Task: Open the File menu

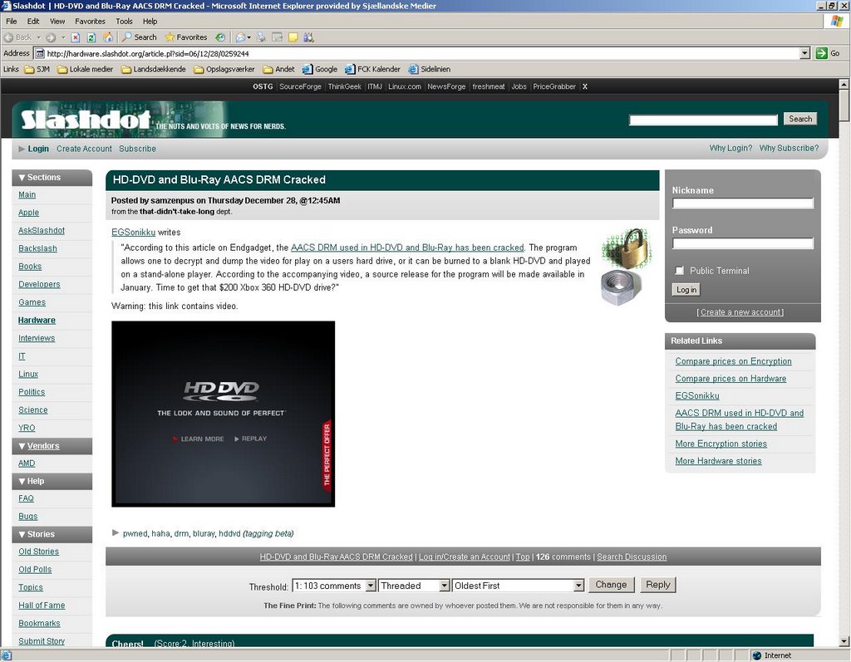Action: pyautogui.click(x=12, y=21)
